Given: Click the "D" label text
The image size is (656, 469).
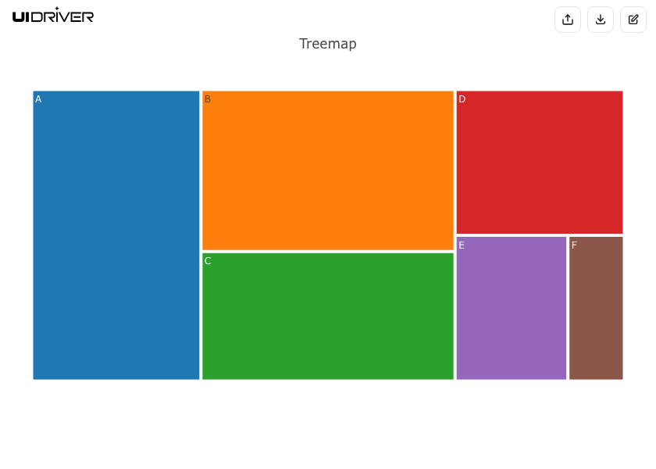Looking at the screenshot, I should click(462, 99).
